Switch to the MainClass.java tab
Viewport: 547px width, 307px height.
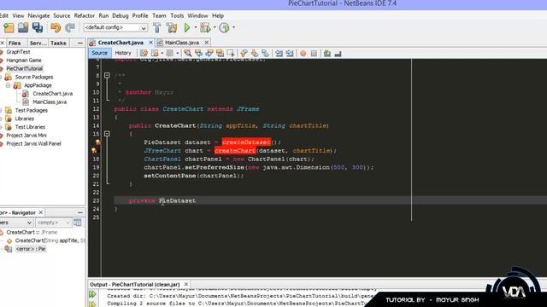[x=182, y=43]
